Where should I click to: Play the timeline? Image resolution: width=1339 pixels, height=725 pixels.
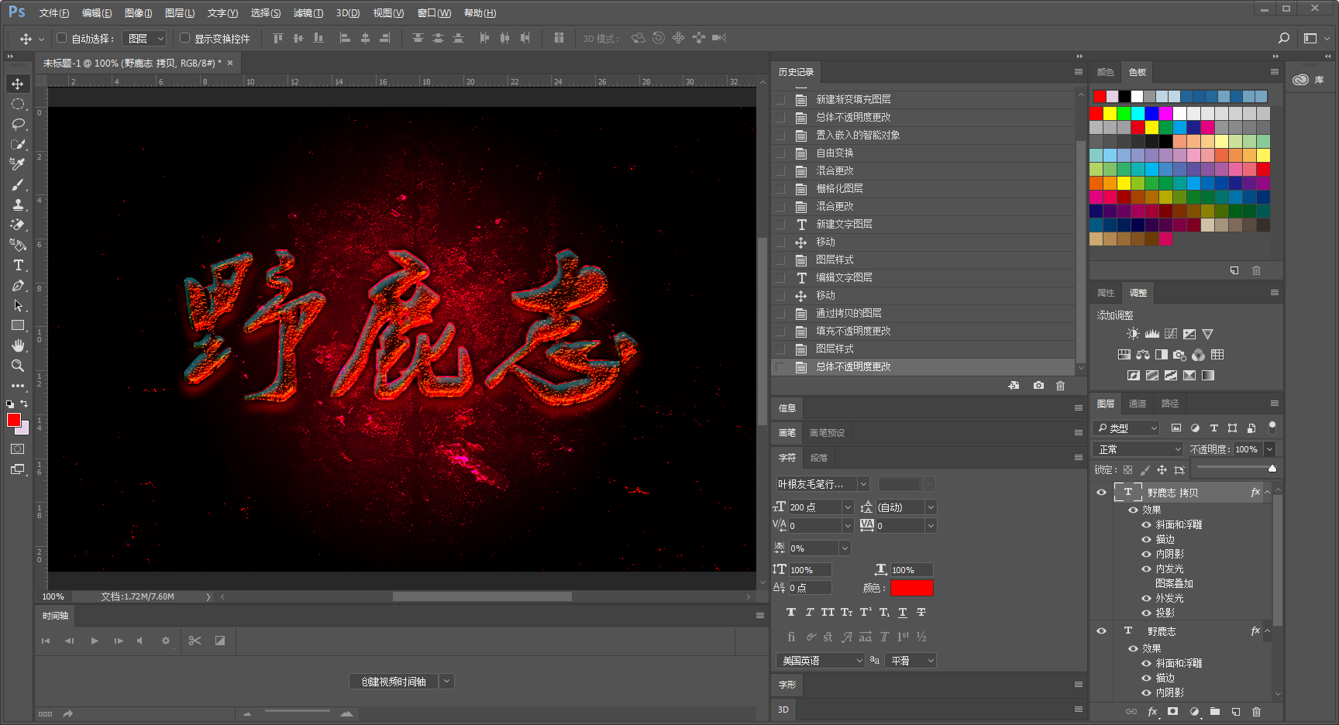coord(95,641)
